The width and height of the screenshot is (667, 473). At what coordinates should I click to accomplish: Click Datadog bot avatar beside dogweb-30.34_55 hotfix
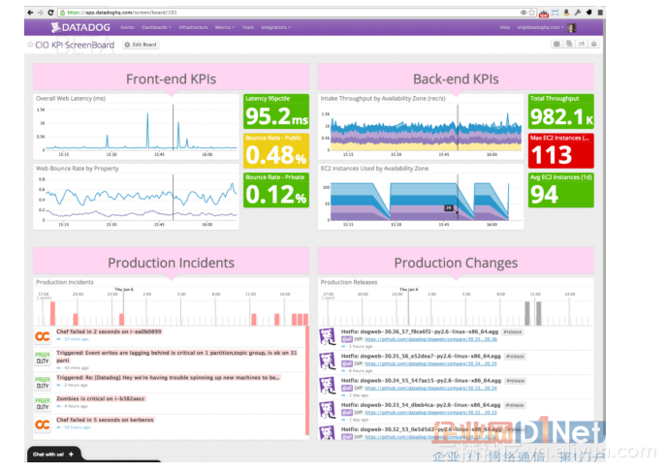click(x=328, y=386)
